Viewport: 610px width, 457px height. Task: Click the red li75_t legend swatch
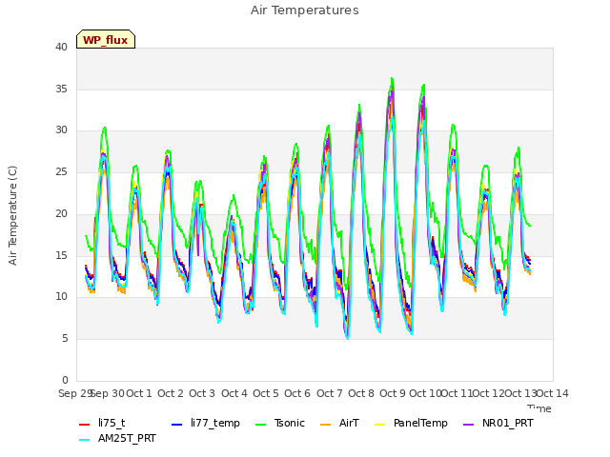point(85,425)
